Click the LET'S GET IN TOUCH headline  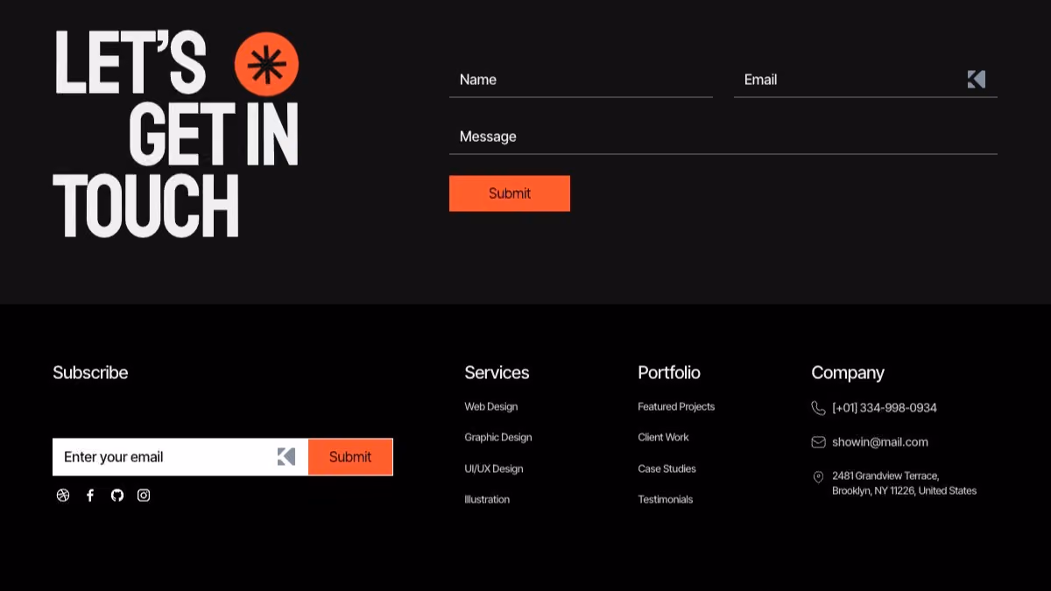[x=176, y=134]
